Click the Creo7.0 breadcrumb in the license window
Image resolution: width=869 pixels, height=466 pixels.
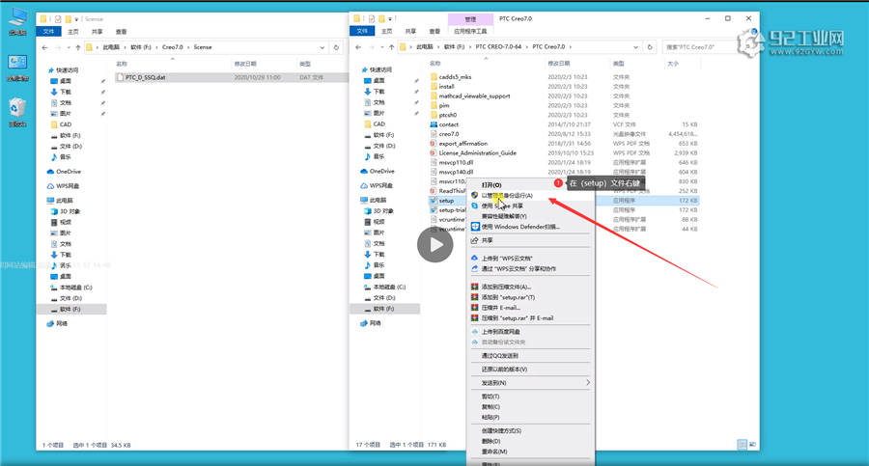(173, 47)
